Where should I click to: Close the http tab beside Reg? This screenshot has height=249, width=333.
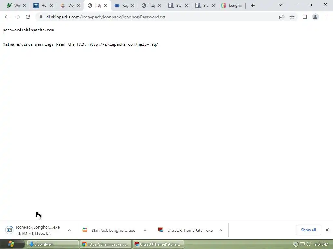160,6
